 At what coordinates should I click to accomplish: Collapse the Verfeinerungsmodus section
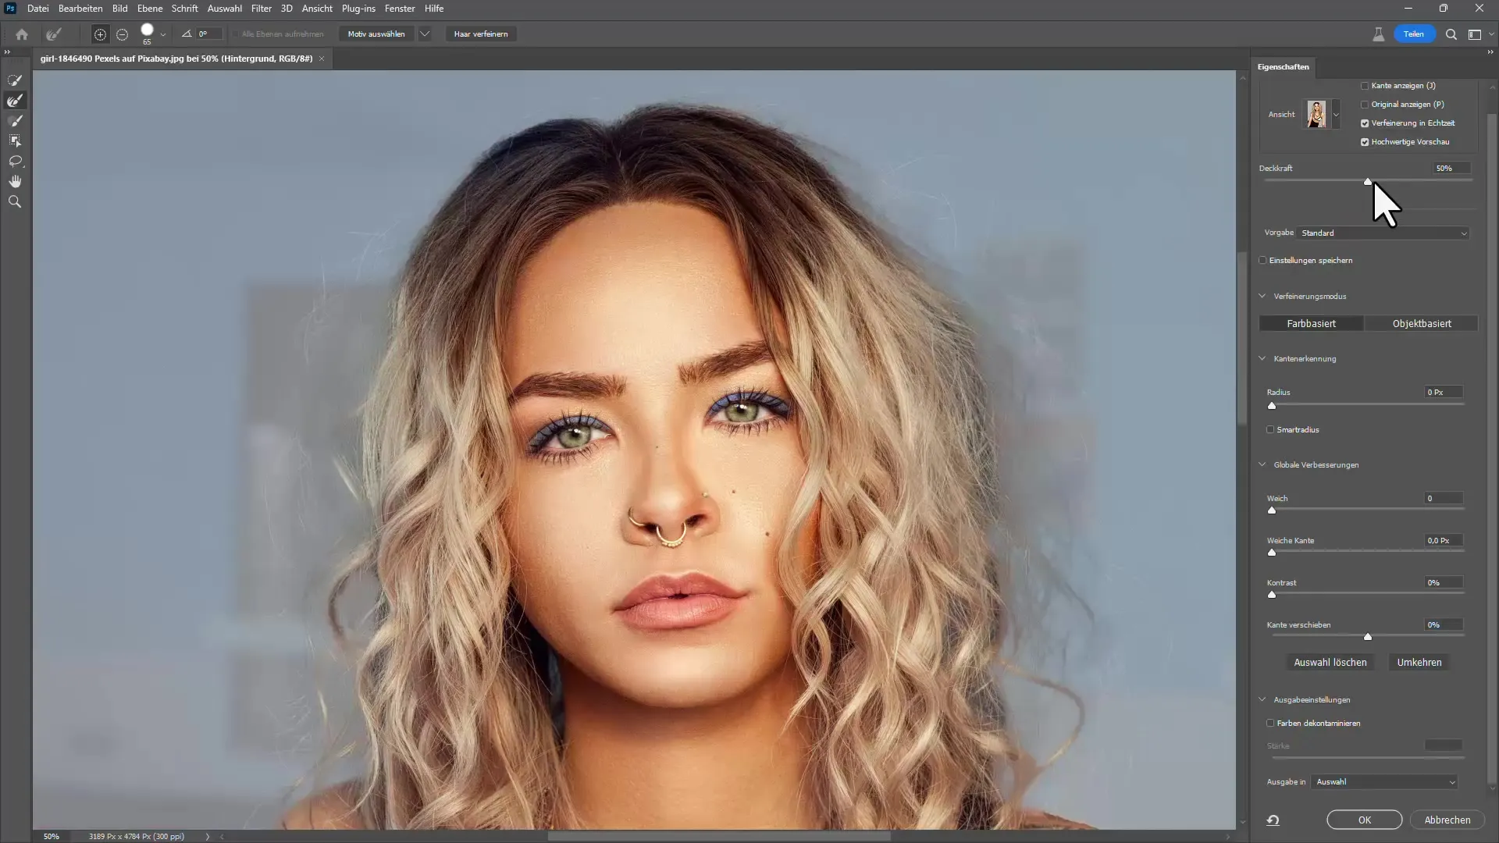point(1262,297)
